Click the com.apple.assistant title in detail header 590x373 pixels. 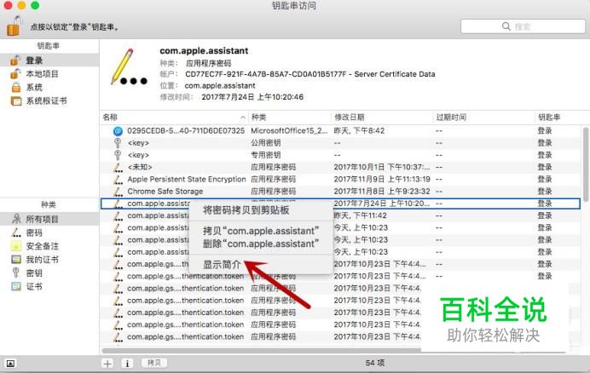click(204, 51)
